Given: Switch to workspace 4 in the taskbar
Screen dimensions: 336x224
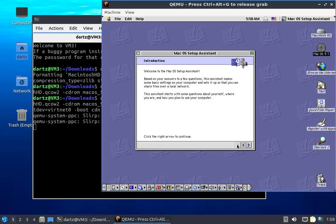Looking at the screenshot, I should point(34,220).
